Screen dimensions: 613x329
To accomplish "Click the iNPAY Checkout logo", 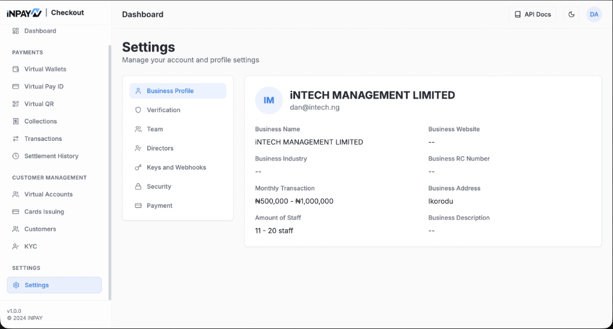I will [x=45, y=13].
